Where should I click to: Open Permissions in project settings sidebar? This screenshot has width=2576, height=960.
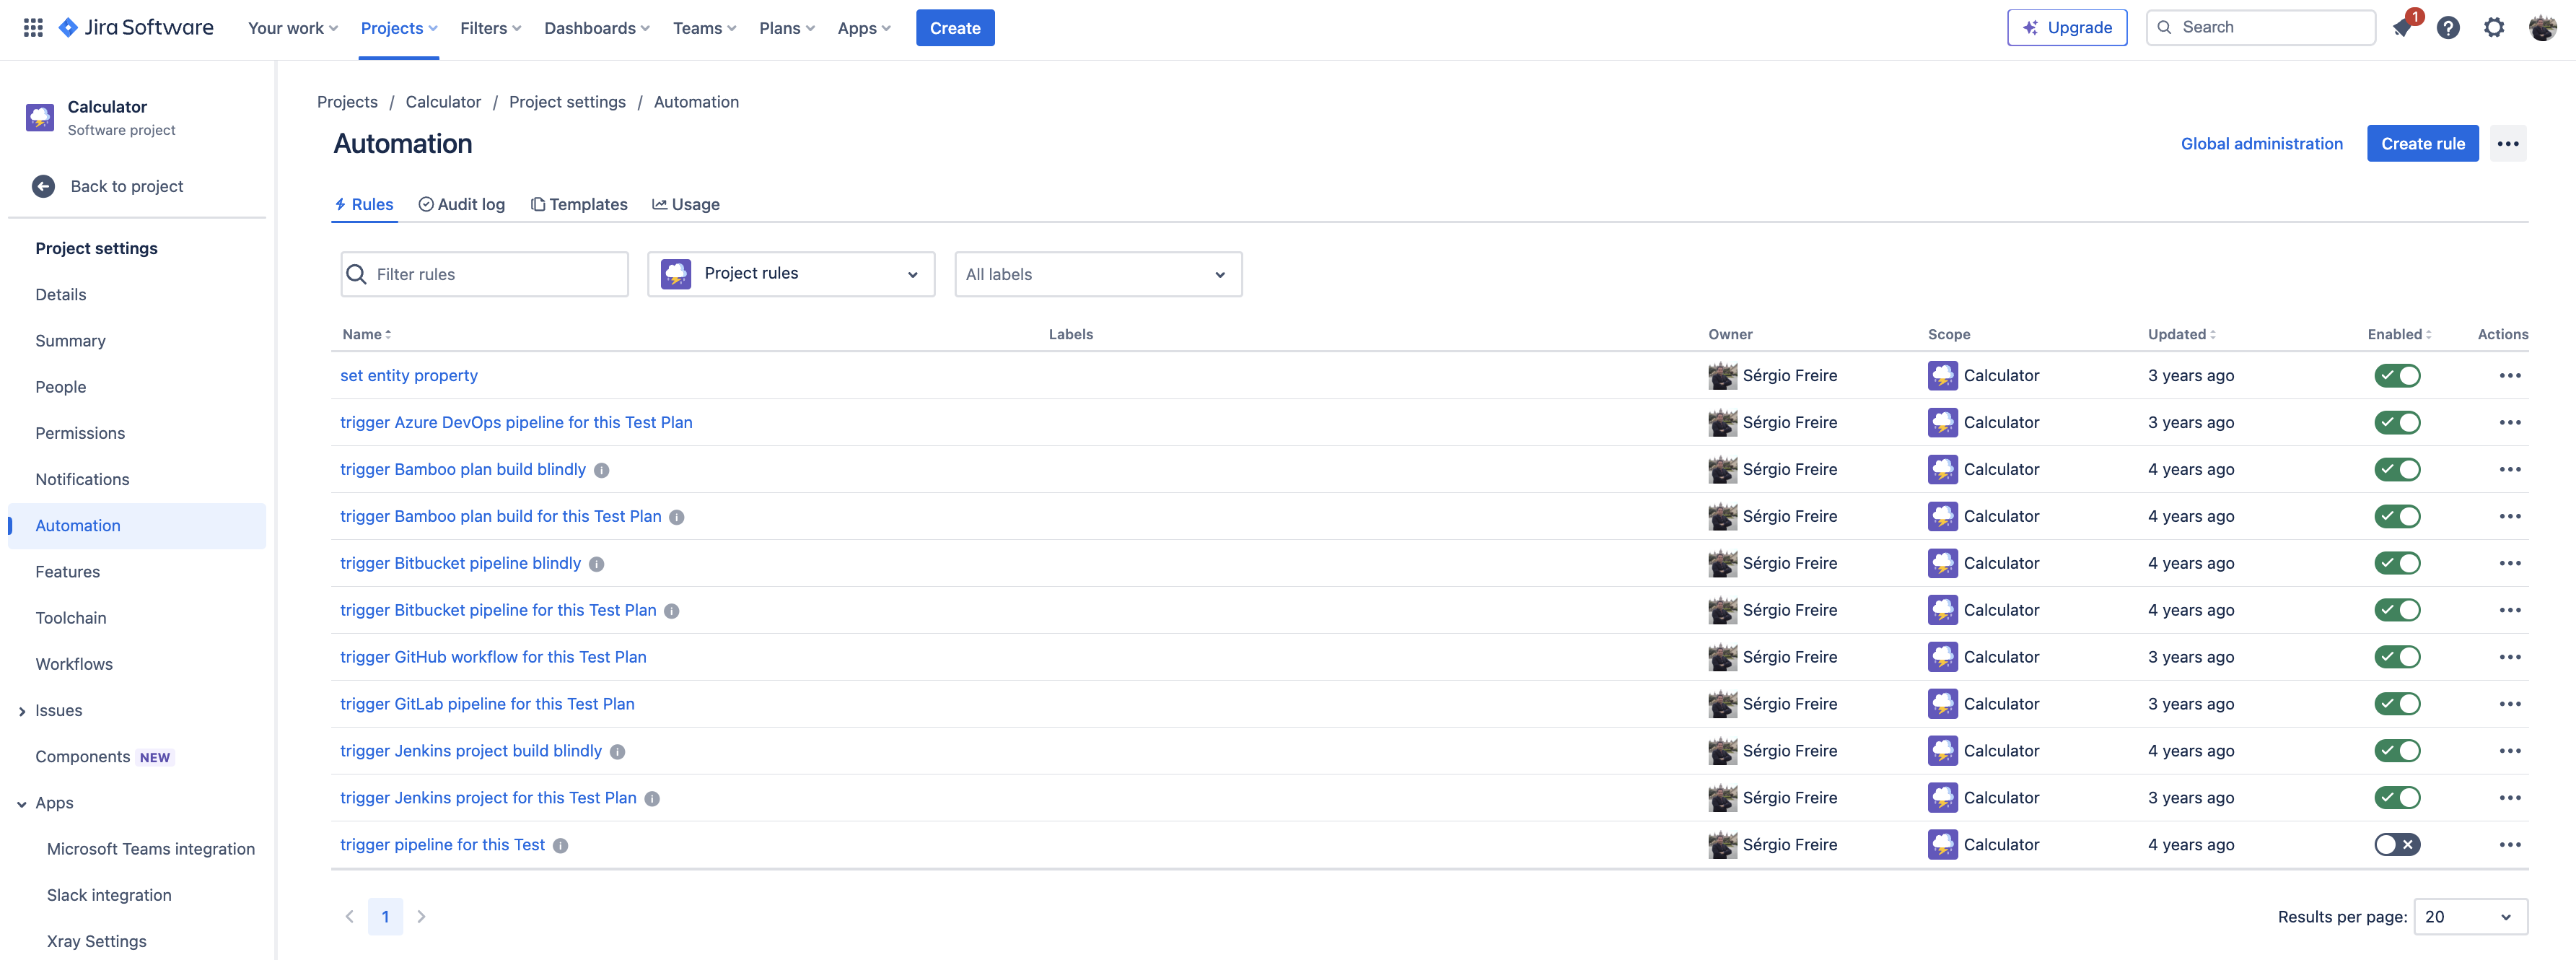pyautogui.click(x=80, y=434)
